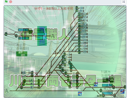
Task: Click the blue route switch icon at bottom center
Action: pyautogui.click(x=80, y=94)
